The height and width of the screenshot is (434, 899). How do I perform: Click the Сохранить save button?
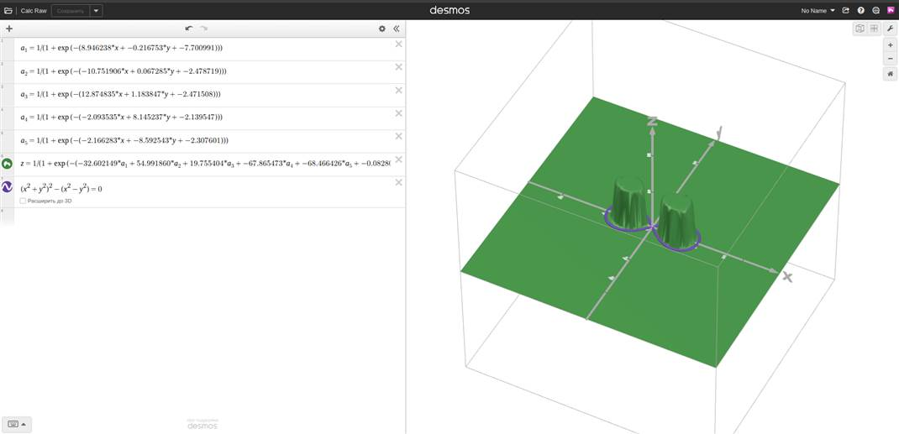(71, 11)
